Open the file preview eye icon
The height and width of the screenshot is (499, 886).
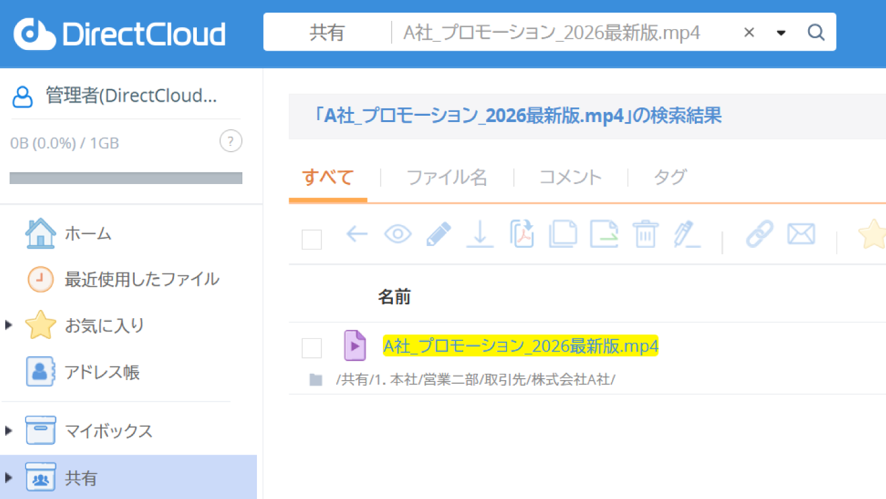[397, 234]
